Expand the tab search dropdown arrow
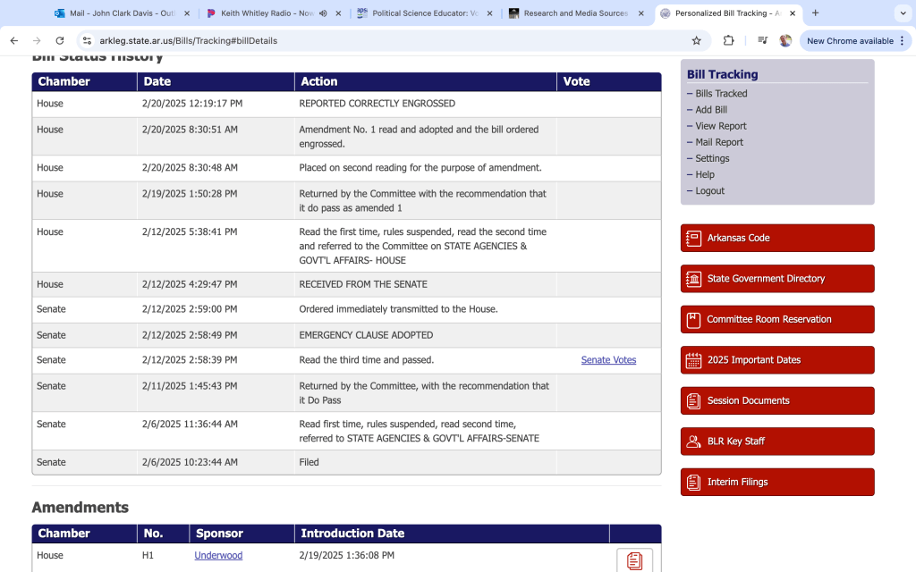916x572 pixels. coord(902,13)
